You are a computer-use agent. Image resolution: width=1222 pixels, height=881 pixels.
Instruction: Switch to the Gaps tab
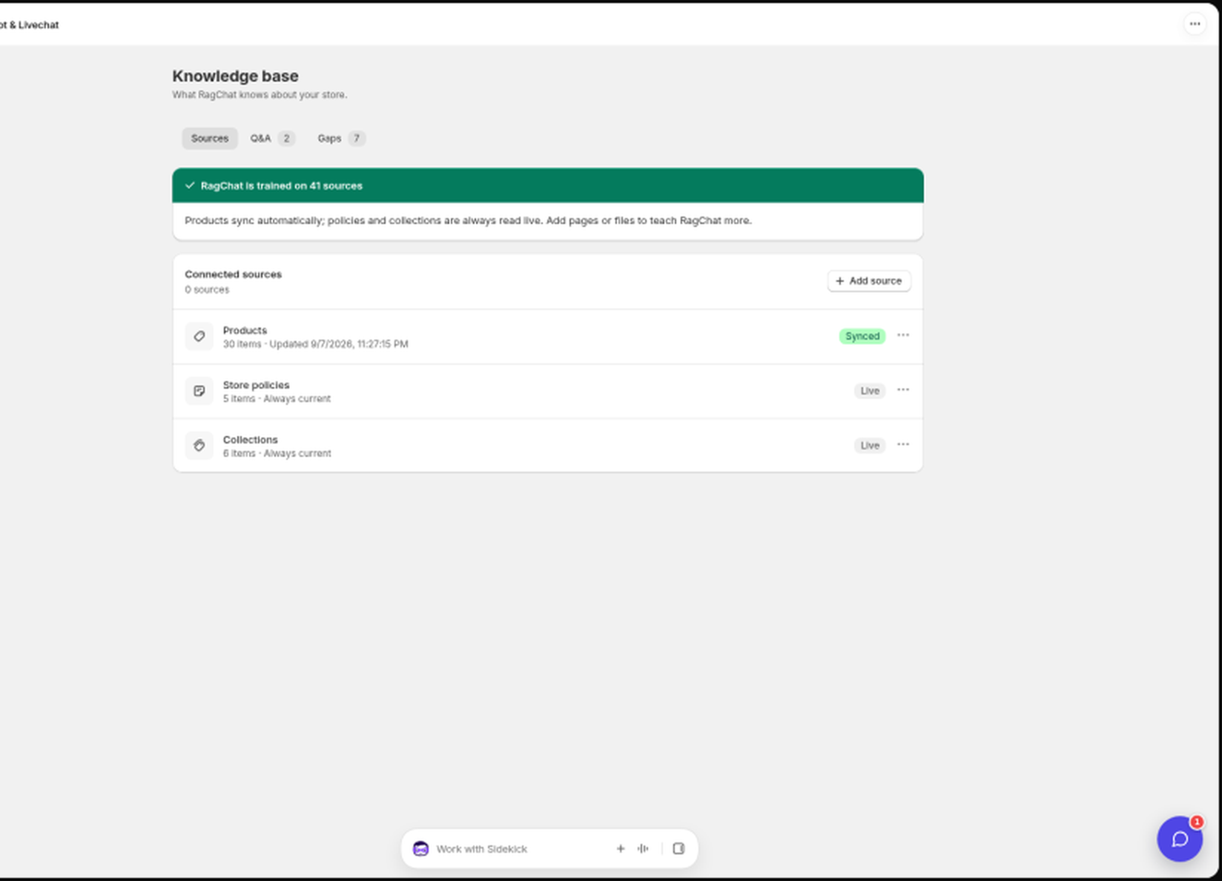pos(340,138)
